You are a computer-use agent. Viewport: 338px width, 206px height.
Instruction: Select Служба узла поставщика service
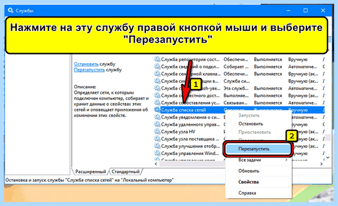point(190,139)
